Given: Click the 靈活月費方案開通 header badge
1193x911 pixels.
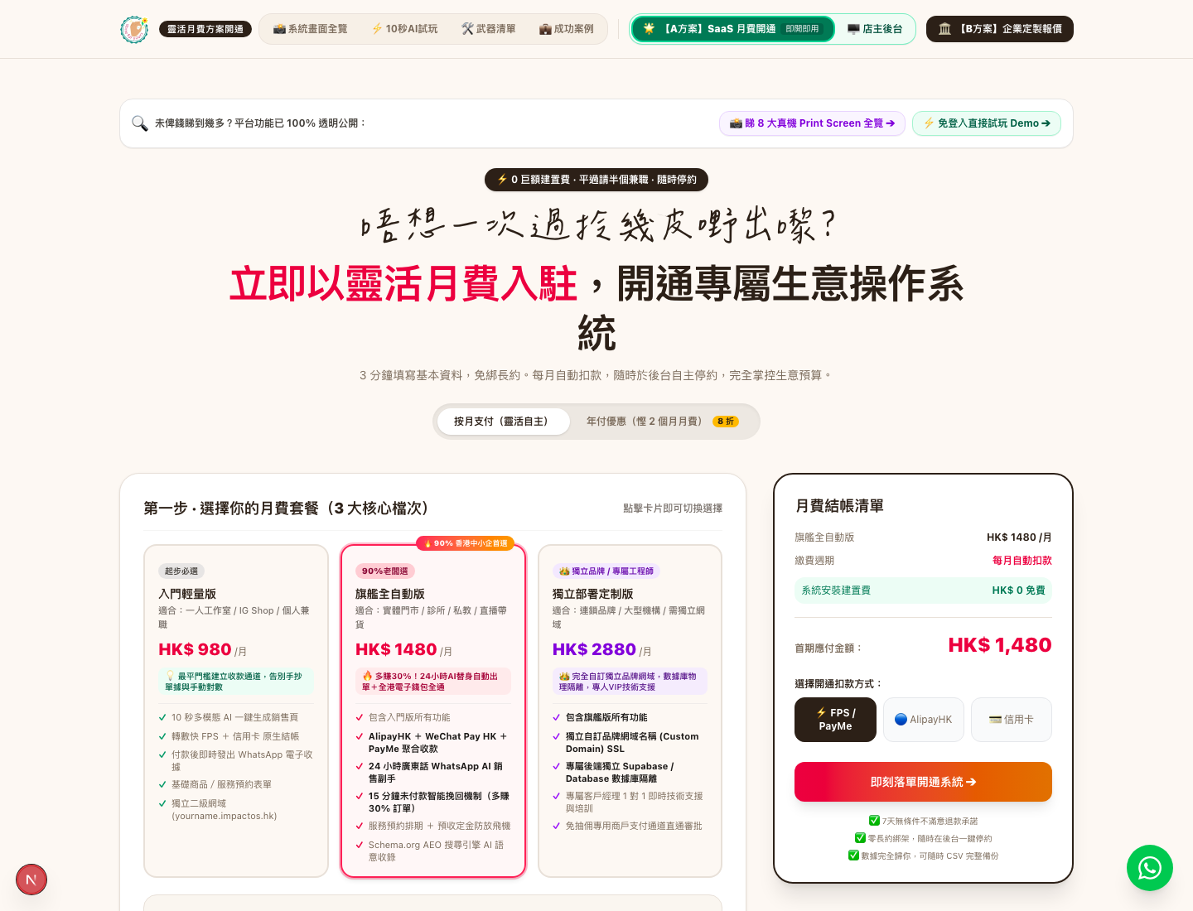Looking at the screenshot, I should coord(205,29).
